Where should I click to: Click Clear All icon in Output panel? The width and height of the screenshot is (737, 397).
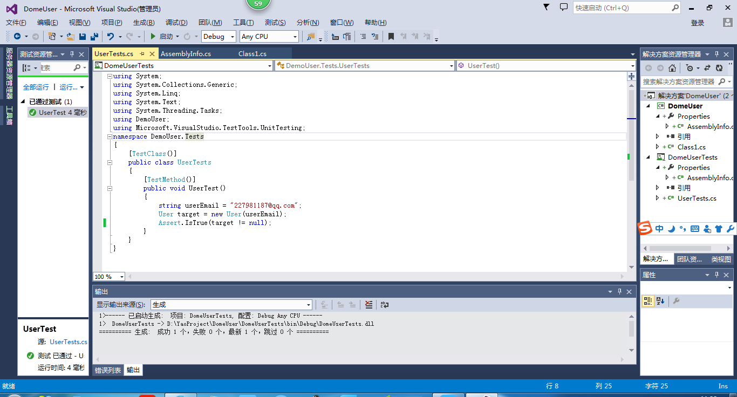point(368,305)
